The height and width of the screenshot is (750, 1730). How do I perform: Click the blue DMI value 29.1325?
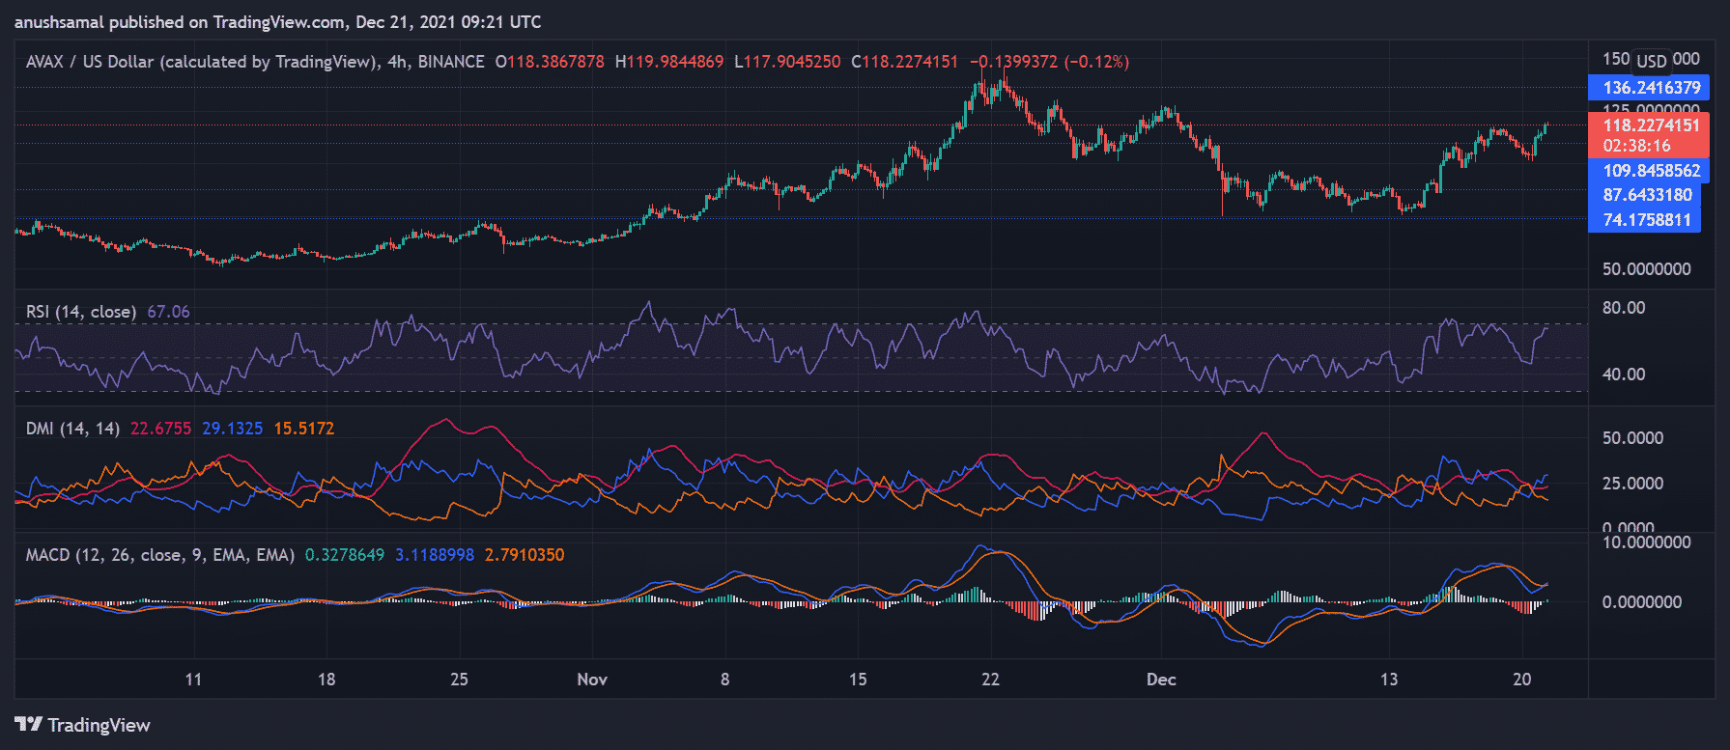pyautogui.click(x=232, y=429)
